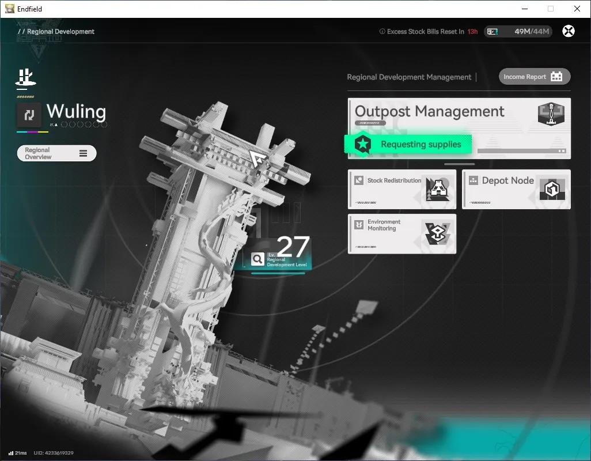Click the Outpost Management emblem icon
This screenshot has width=591, height=461.
[x=551, y=114]
